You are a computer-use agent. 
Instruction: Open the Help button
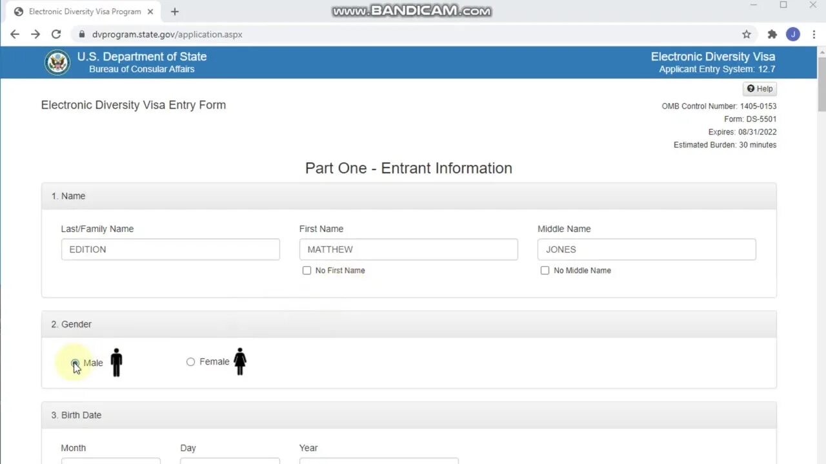tap(760, 89)
